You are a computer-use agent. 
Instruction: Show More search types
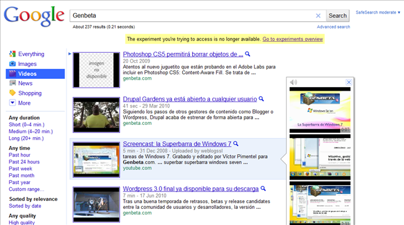pyautogui.click(x=24, y=103)
